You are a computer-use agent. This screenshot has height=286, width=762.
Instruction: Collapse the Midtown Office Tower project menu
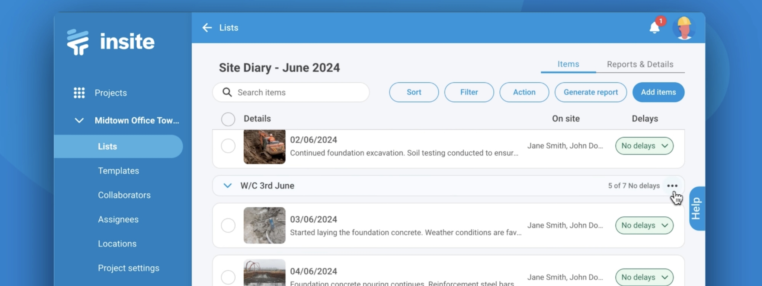tap(79, 121)
